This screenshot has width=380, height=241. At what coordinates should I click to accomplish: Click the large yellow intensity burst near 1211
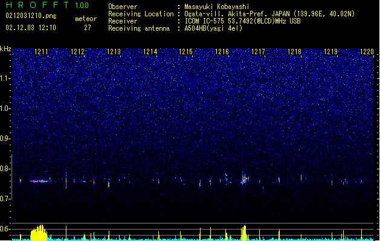(x=39, y=233)
